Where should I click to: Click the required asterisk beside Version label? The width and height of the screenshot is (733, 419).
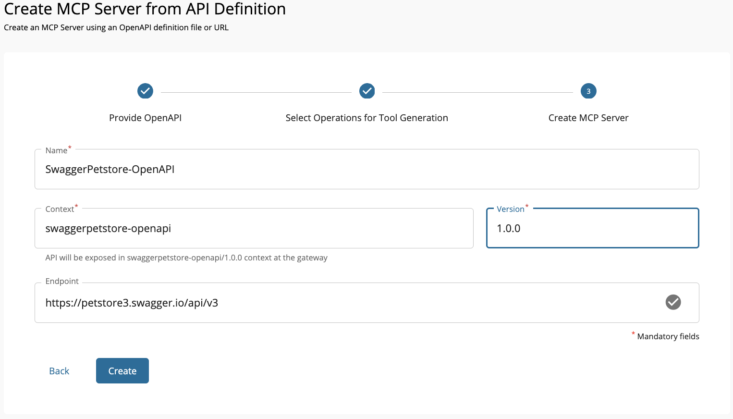coord(527,206)
